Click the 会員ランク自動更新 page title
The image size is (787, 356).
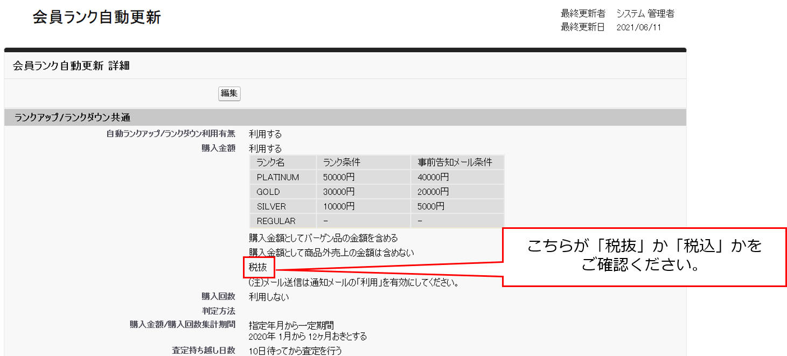(x=97, y=17)
